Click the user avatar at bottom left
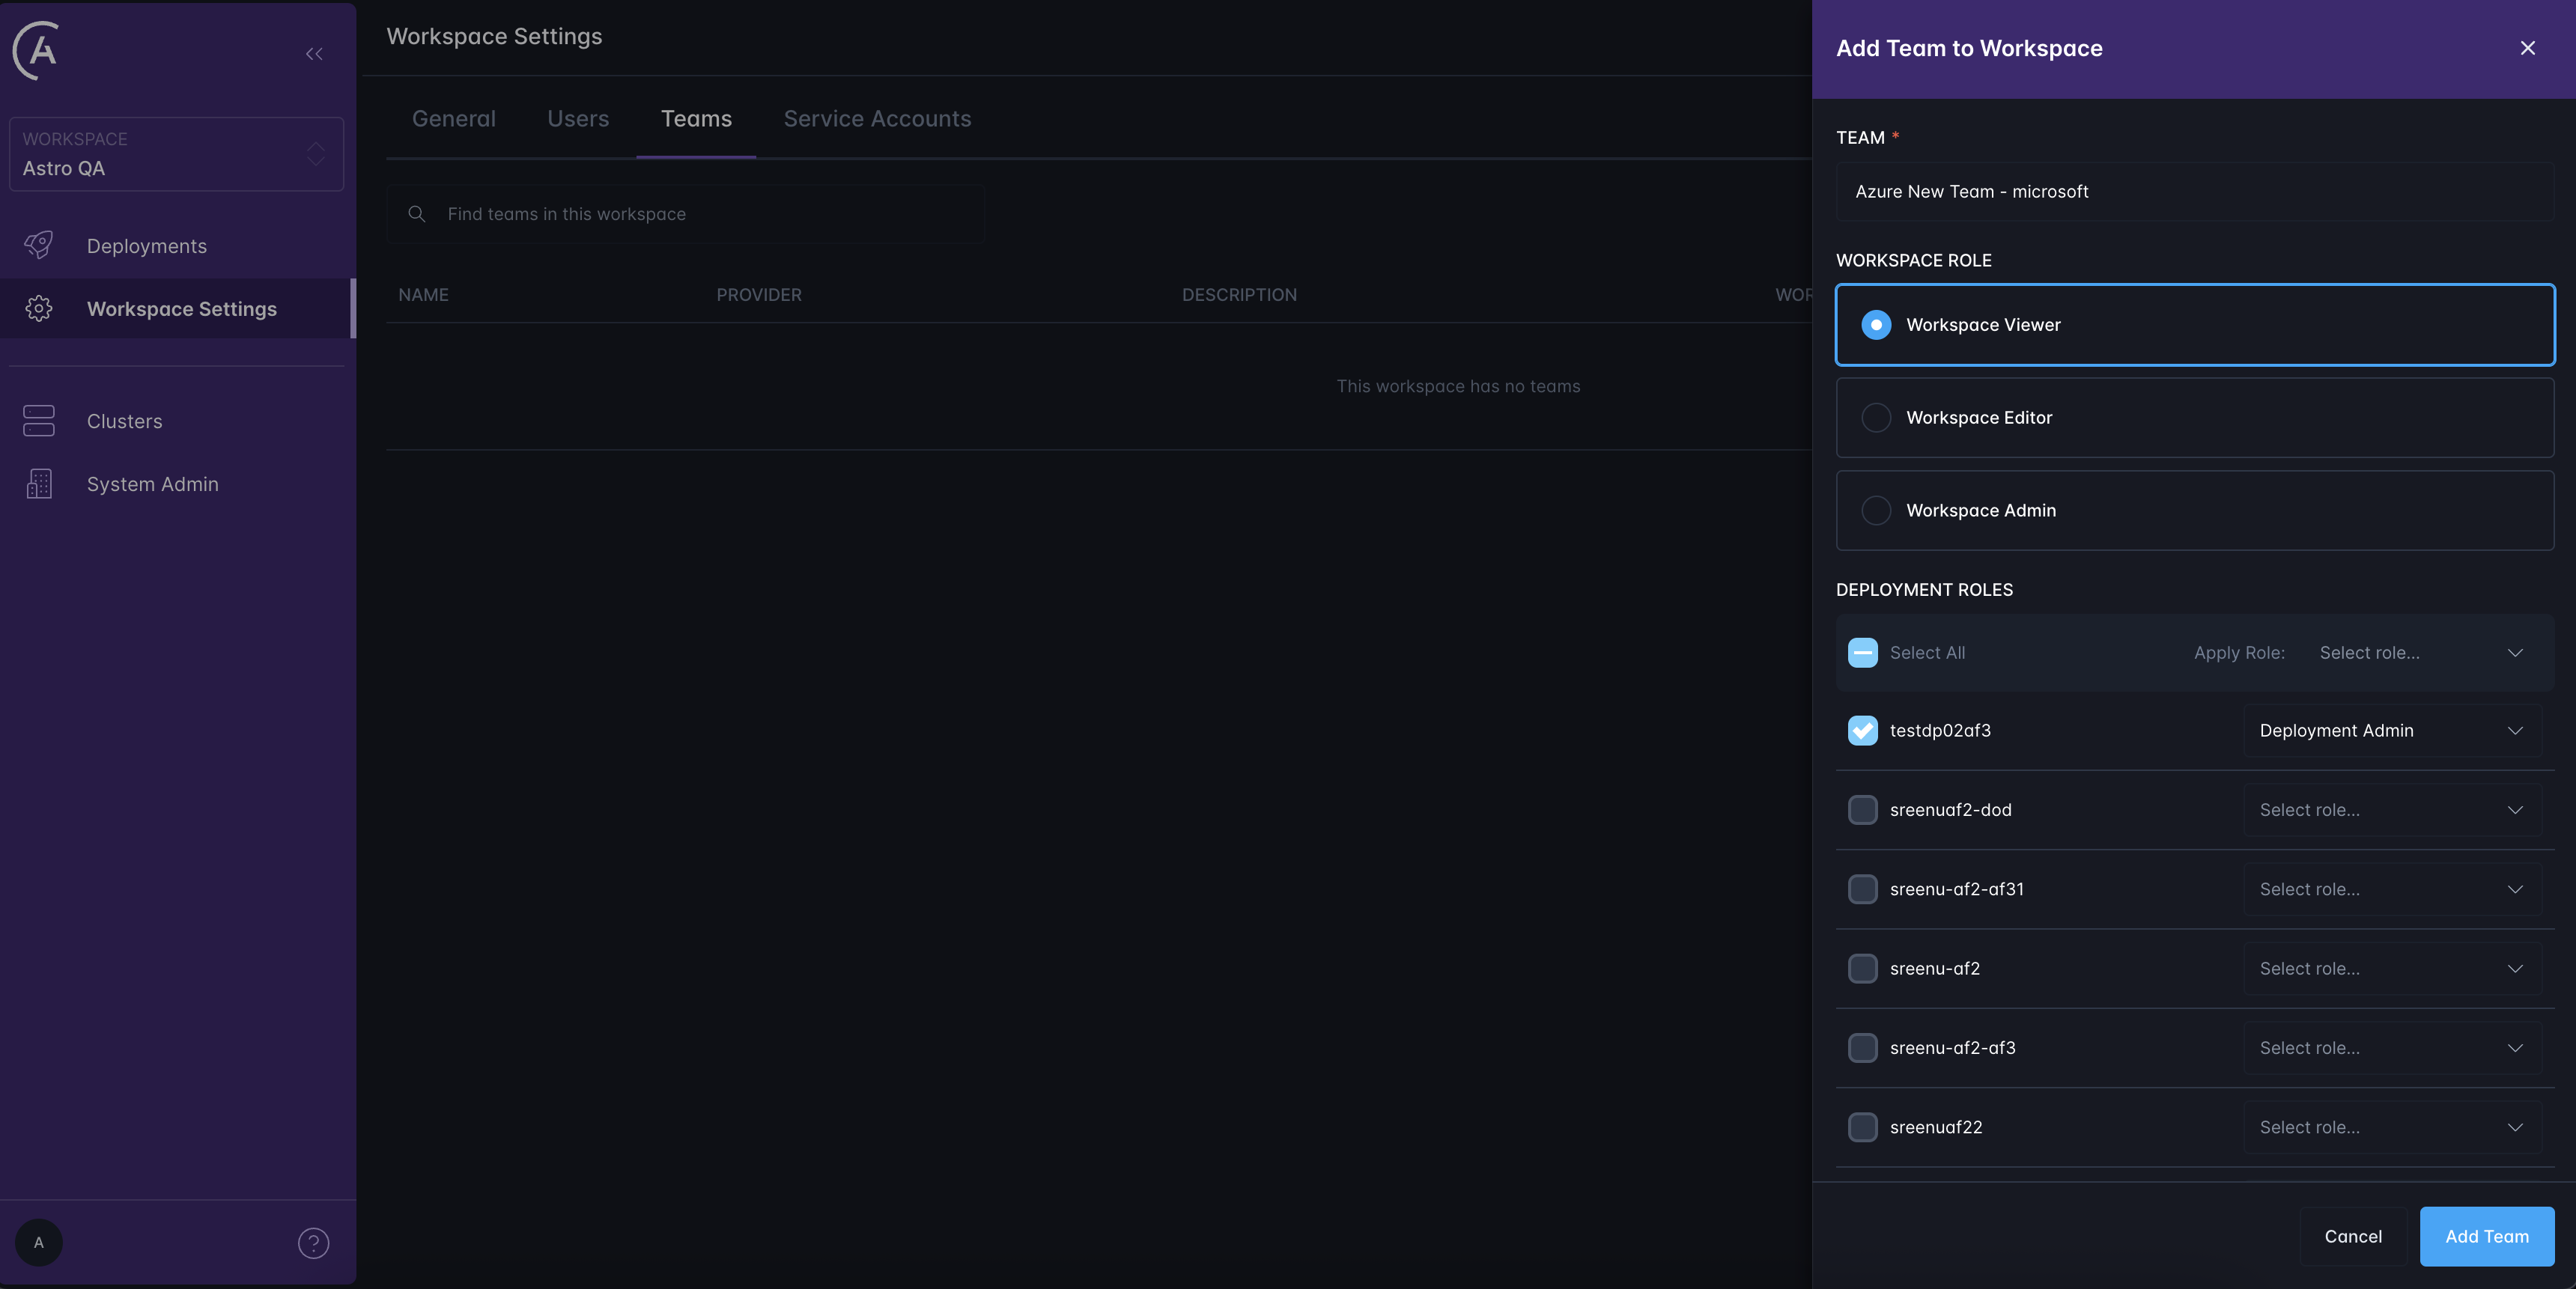Image resolution: width=2576 pixels, height=1289 pixels. (x=39, y=1243)
